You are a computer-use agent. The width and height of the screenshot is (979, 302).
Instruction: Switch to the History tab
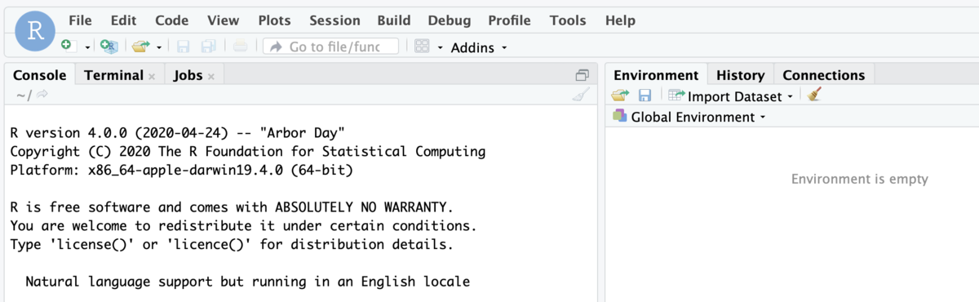pos(740,75)
